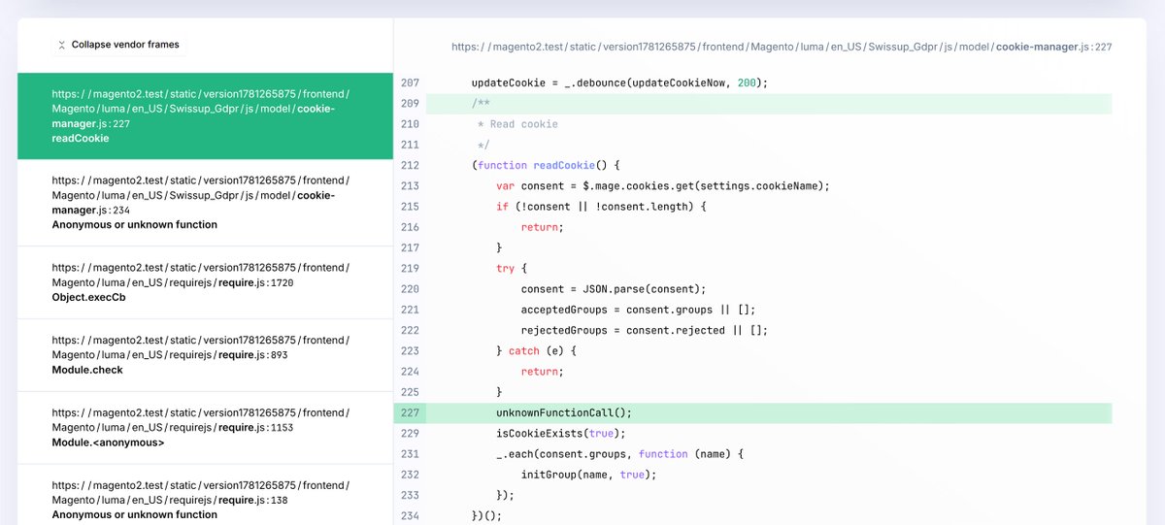
Task: Click the acceptedGroups assignment line
Action: [638, 310]
